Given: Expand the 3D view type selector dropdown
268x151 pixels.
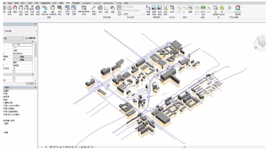Looking at the screenshot, I should click(x=20, y=31).
